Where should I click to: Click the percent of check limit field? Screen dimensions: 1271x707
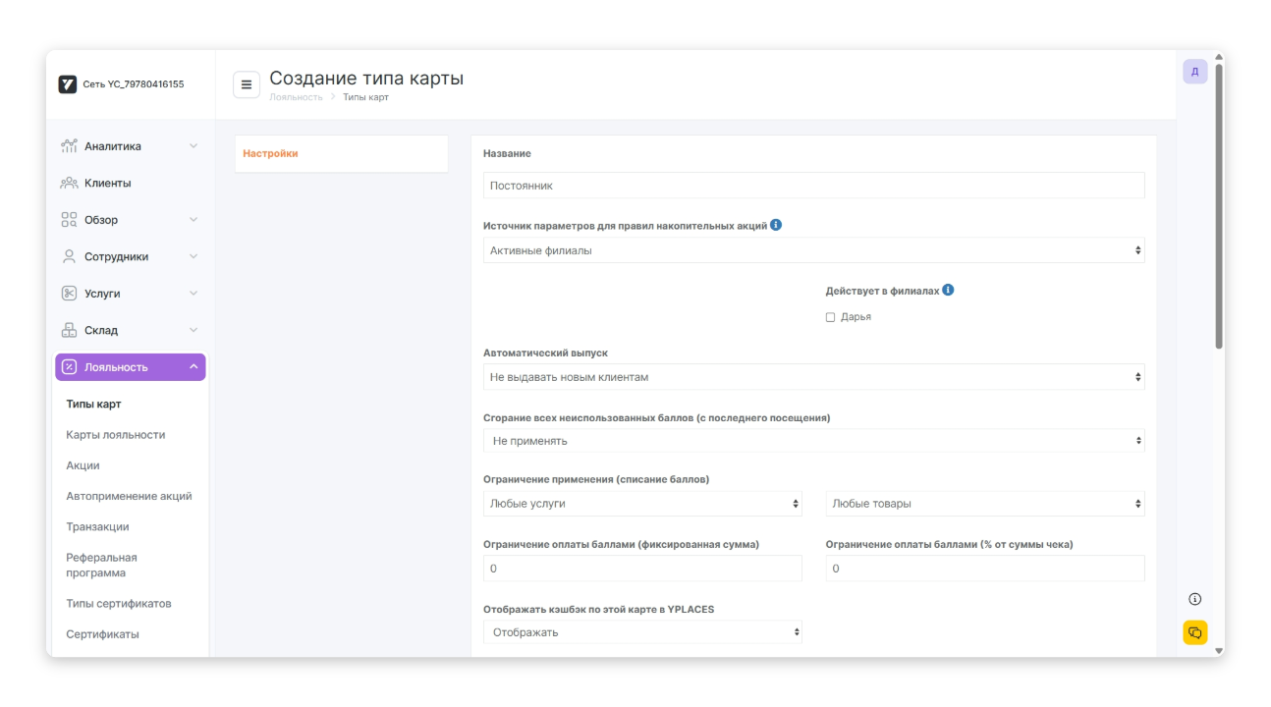pyautogui.click(x=985, y=569)
